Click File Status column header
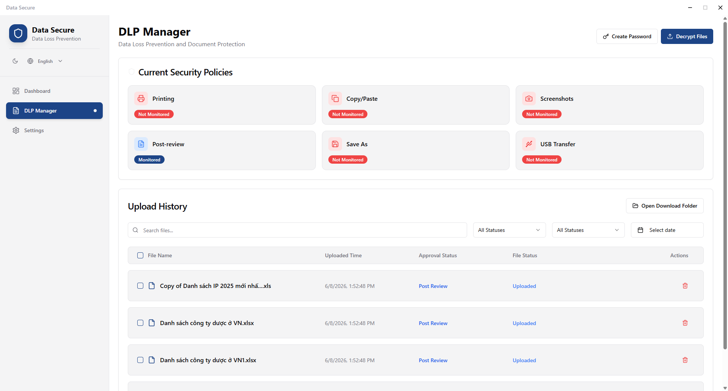The height and width of the screenshot is (391, 728). point(525,255)
